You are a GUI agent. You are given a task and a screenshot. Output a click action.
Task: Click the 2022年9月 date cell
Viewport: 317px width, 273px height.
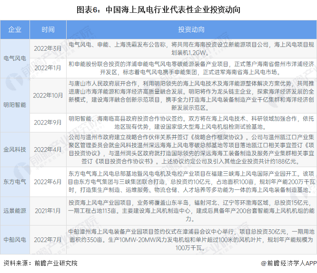[48, 122]
